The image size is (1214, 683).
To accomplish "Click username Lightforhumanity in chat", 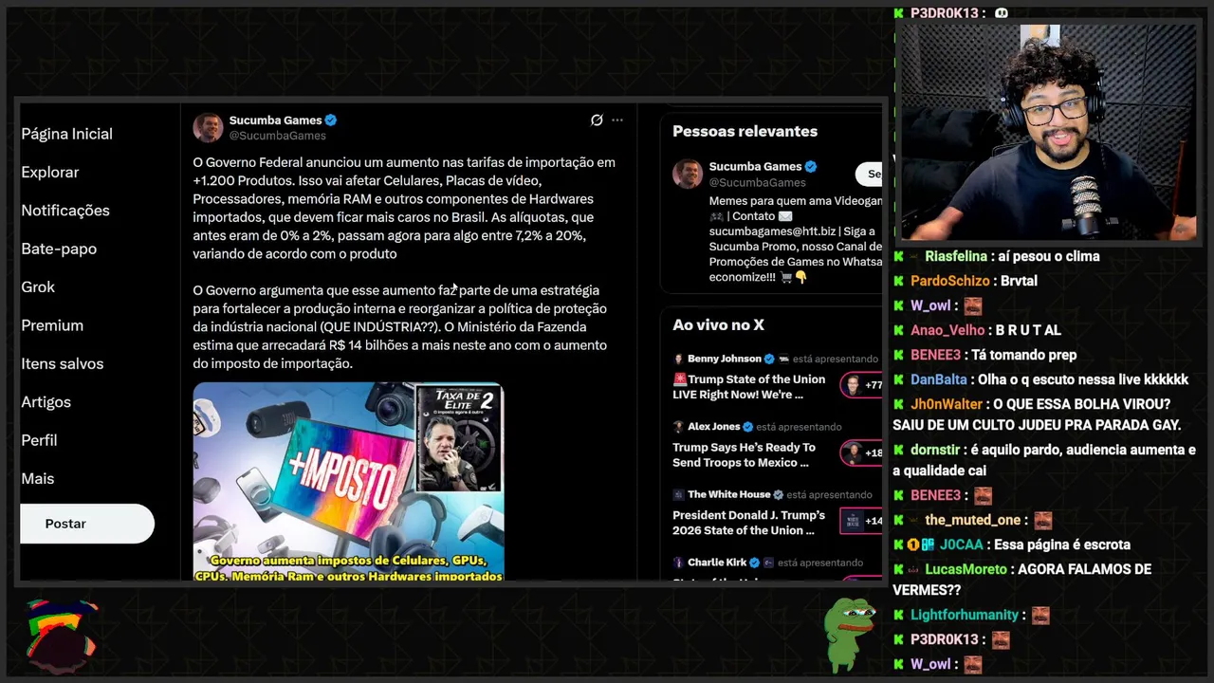I will (x=965, y=615).
